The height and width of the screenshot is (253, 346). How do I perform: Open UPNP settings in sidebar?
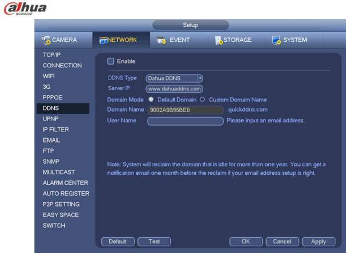51,119
